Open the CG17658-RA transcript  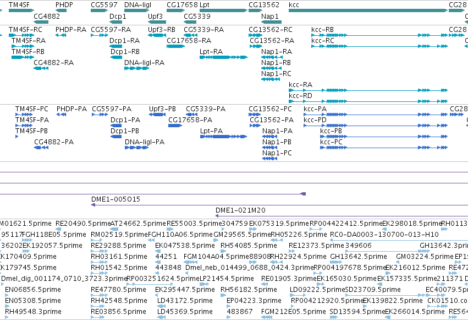pyautogui.click(x=176, y=46)
